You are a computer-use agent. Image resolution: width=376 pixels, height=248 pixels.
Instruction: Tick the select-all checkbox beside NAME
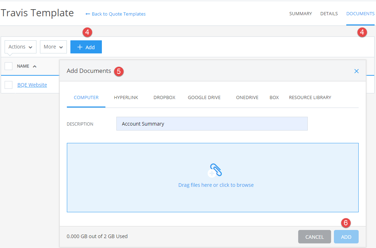(8, 66)
